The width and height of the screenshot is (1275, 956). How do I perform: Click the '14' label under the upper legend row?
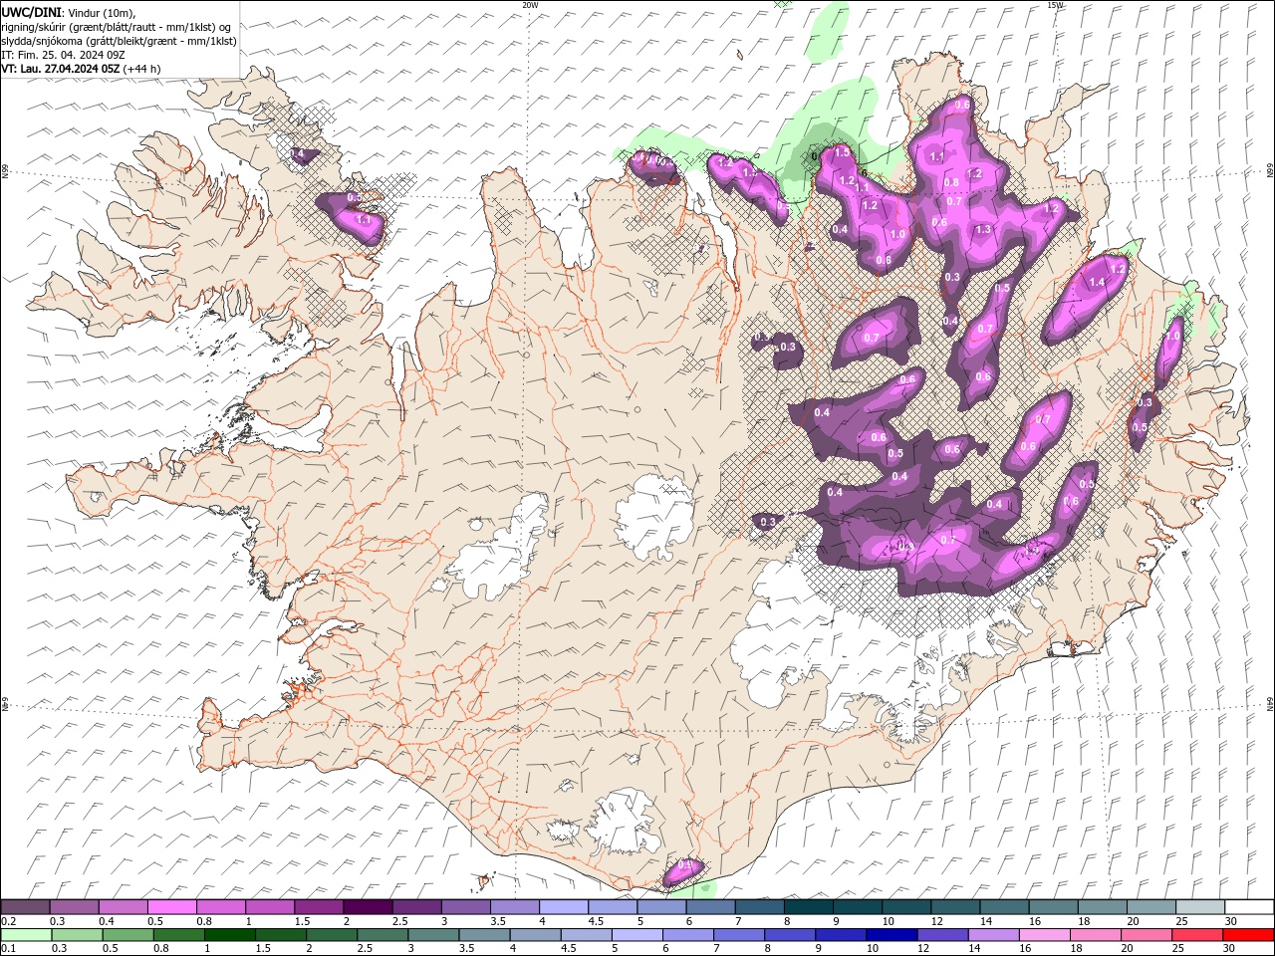pyautogui.click(x=986, y=921)
